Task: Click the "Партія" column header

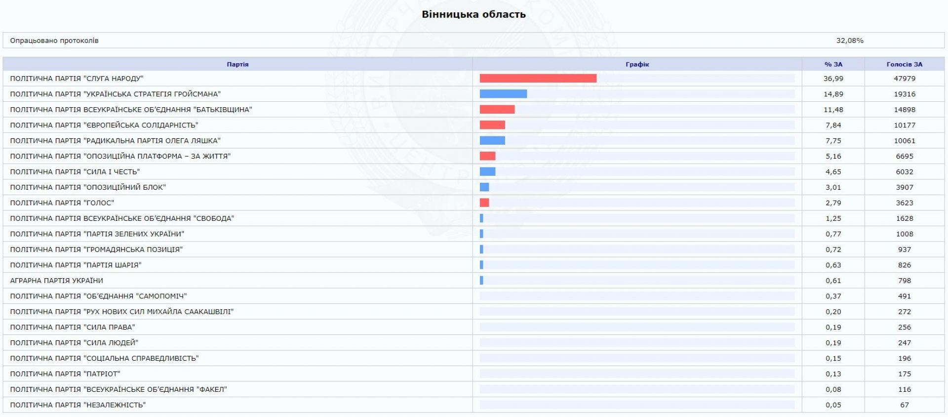Action: 237,64
